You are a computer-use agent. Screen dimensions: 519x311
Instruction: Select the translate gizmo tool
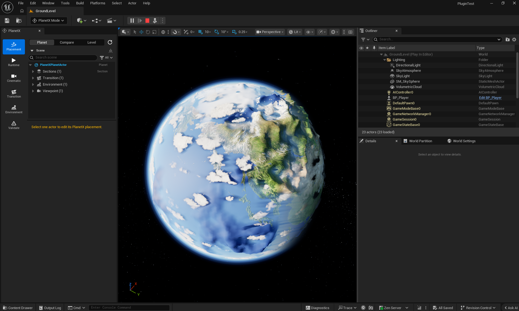(x=141, y=32)
